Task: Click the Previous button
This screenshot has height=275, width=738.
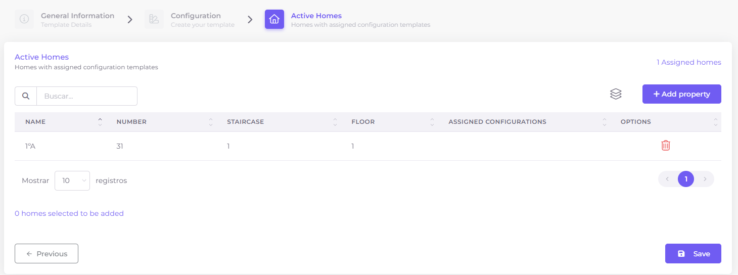Action: click(47, 254)
